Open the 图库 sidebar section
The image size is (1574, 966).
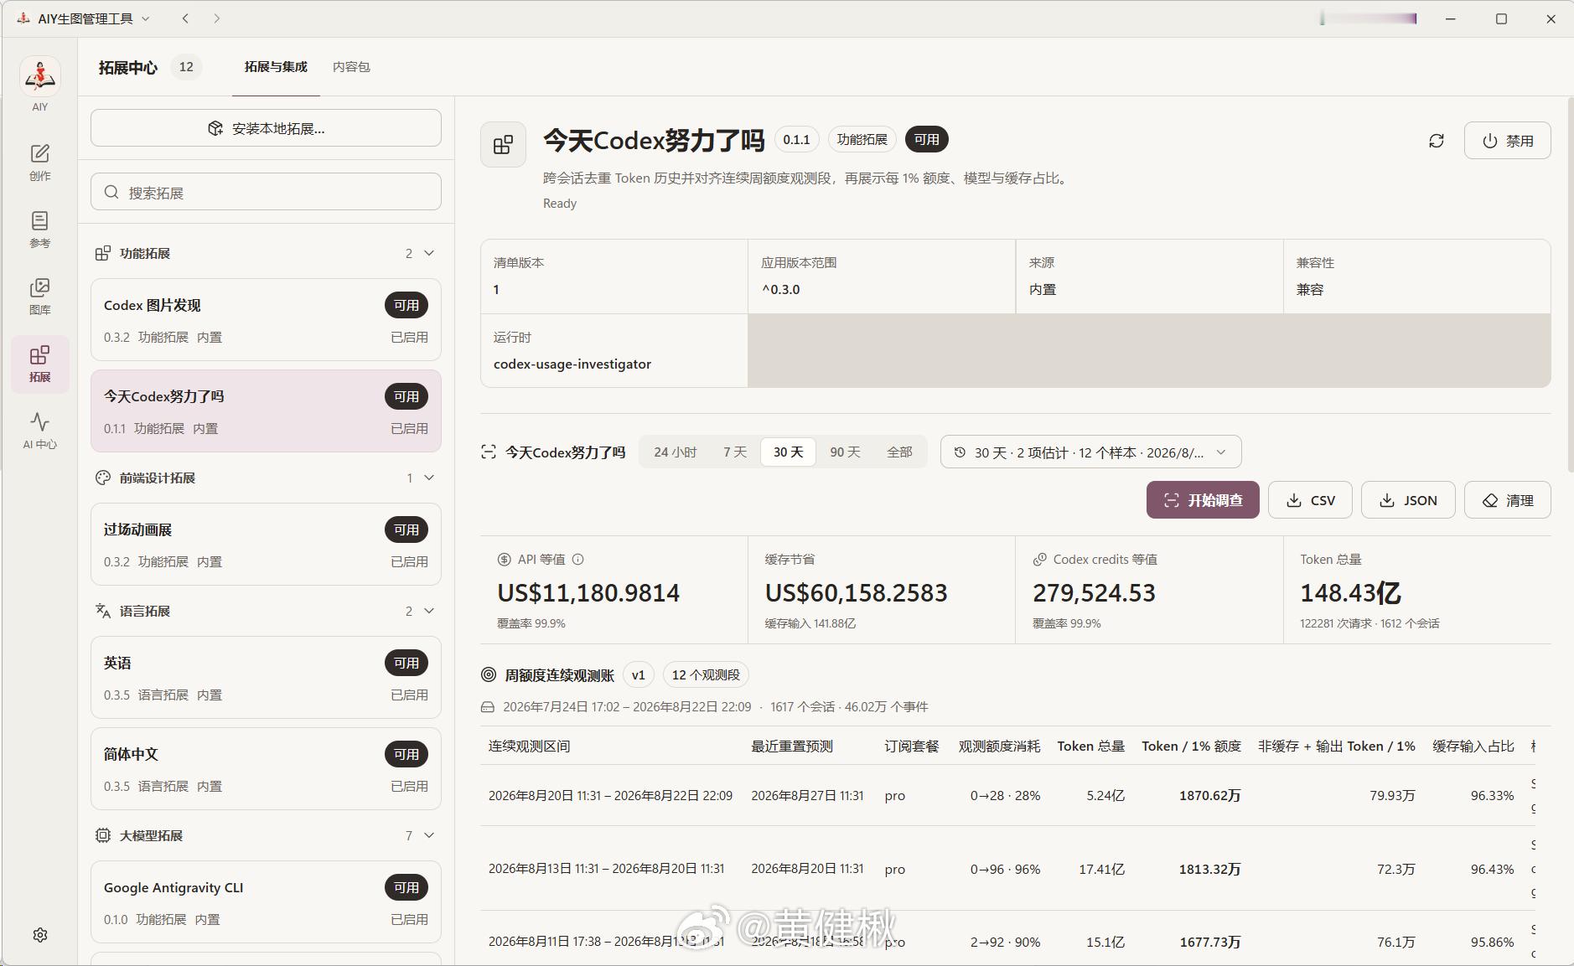40,297
